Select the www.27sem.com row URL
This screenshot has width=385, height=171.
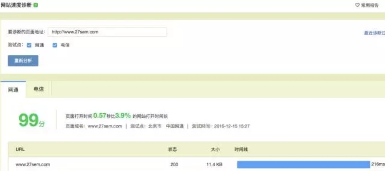(x=33, y=165)
